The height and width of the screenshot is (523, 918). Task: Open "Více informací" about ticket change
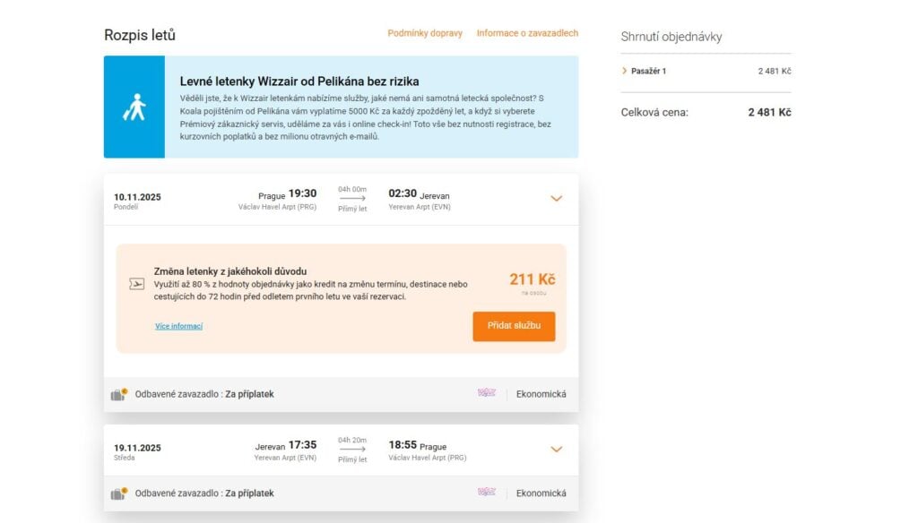(178, 326)
